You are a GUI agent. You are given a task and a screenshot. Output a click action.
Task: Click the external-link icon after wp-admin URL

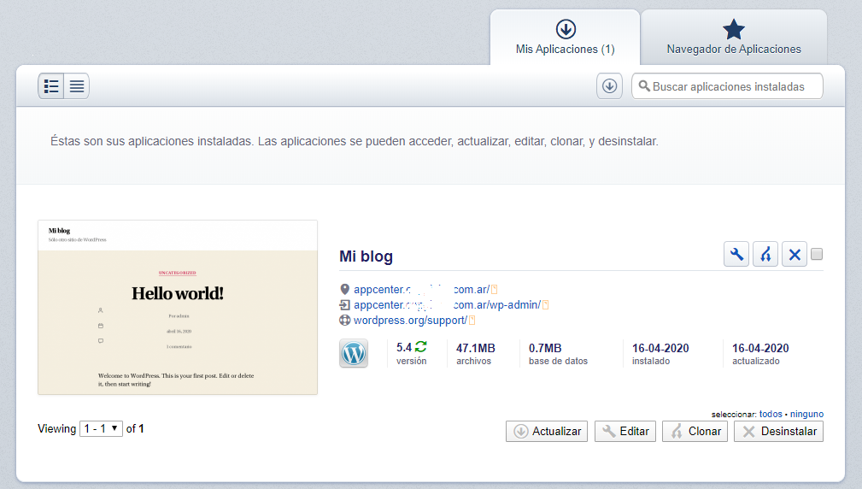[x=545, y=304]
